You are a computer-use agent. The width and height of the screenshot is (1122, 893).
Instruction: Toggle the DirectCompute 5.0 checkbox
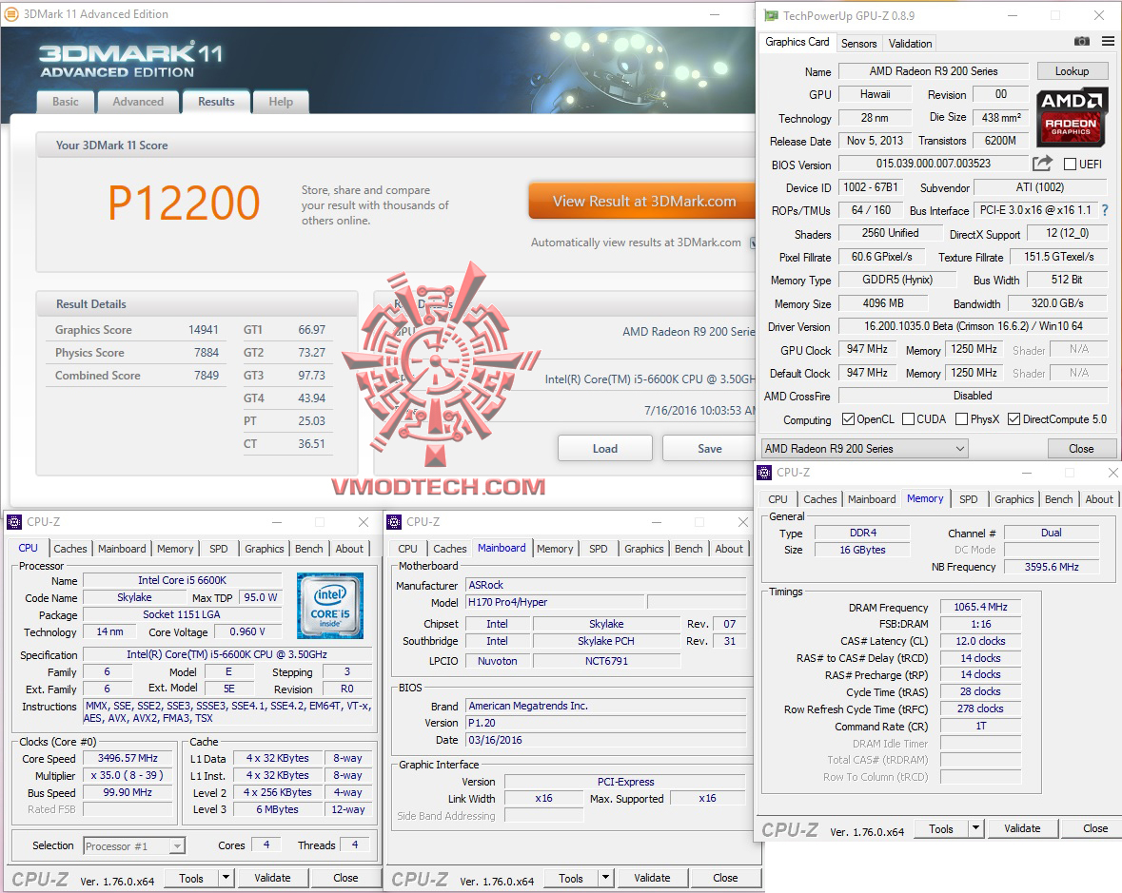(x=1014, y=419)
